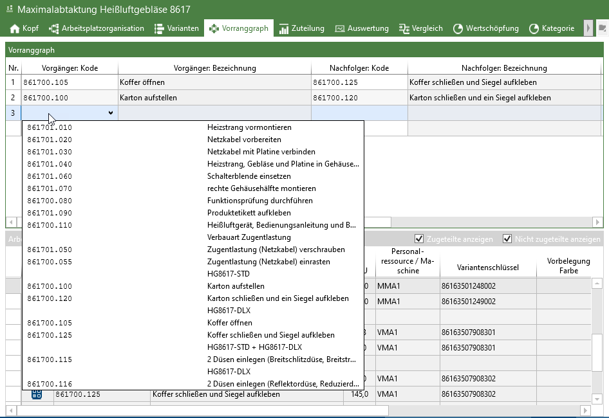Screen dimensions: 609x418
Task: Choose dropdown entry Karton schließen und ein Siegel
Action: pyautogui.click(x=193, y=298)
